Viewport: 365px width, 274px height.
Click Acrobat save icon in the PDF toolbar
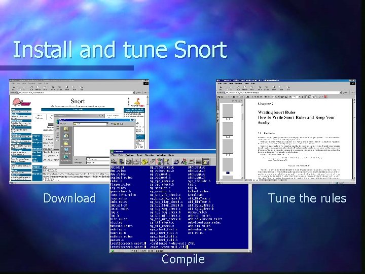point(219,97)
